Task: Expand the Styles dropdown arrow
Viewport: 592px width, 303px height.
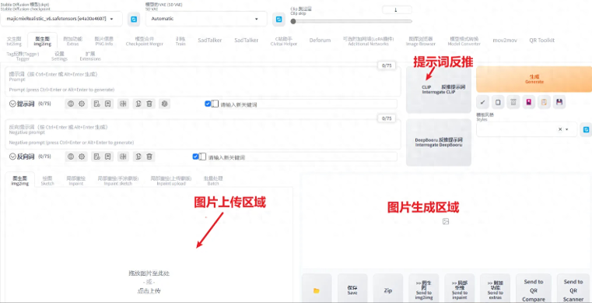Action: click(566, 129)
